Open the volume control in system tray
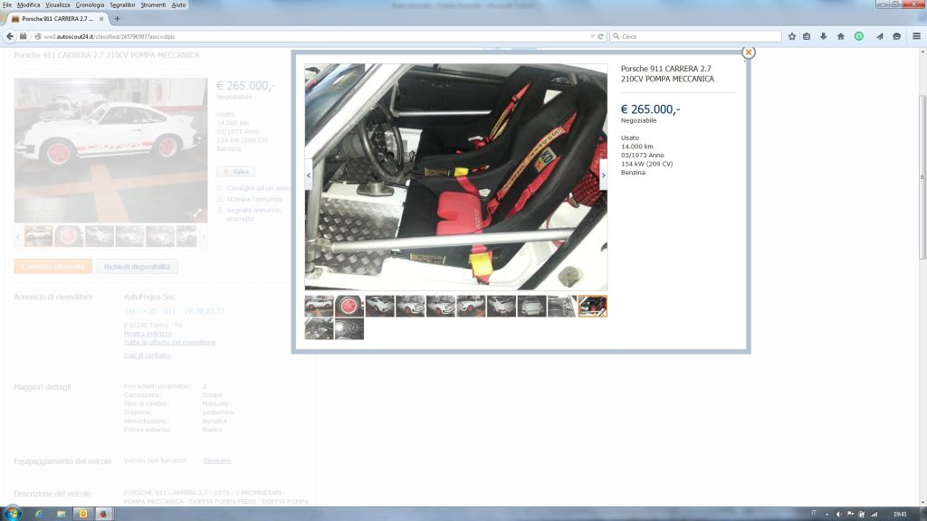The image size is (927, 521). (839, 514)
